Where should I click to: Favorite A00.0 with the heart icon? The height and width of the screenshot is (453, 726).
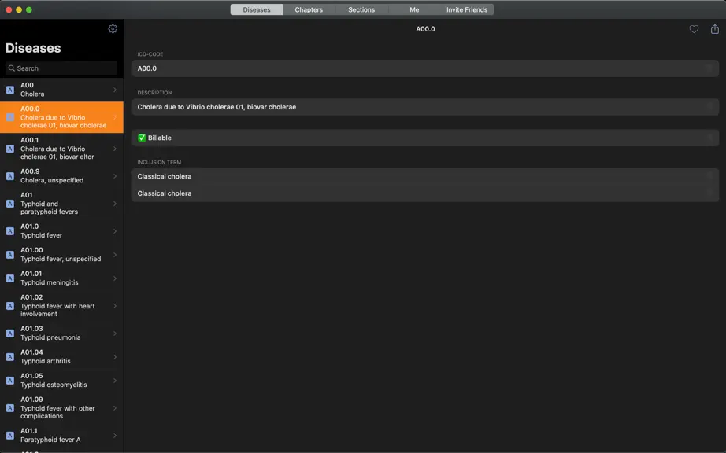point(694,29)
